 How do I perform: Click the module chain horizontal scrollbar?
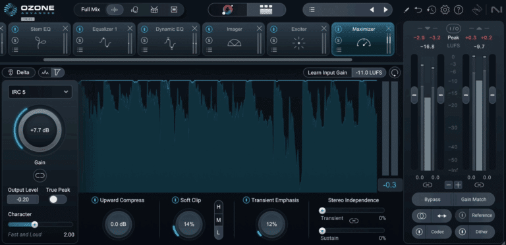[x=198, y=60]
